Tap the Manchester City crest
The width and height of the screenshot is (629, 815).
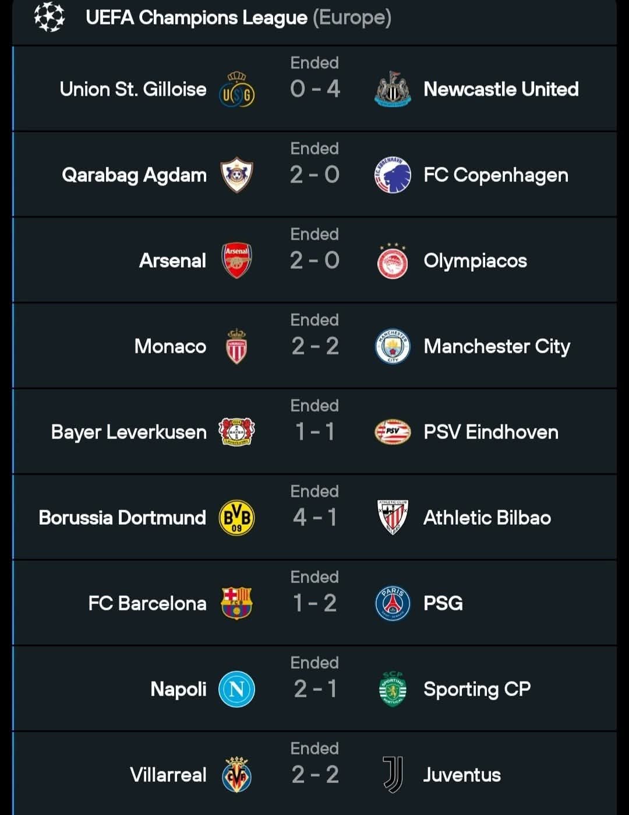[x=393, y=346]
